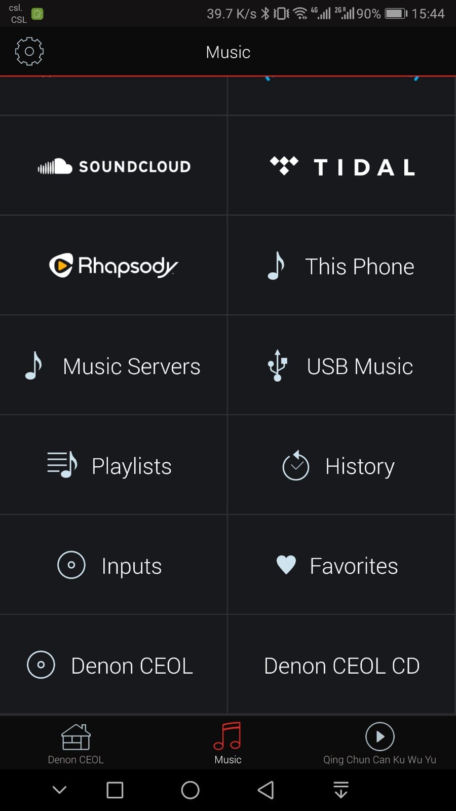Browse Music Servers
The height and width of the screenshot is (811, 456).
coord(113,365)
